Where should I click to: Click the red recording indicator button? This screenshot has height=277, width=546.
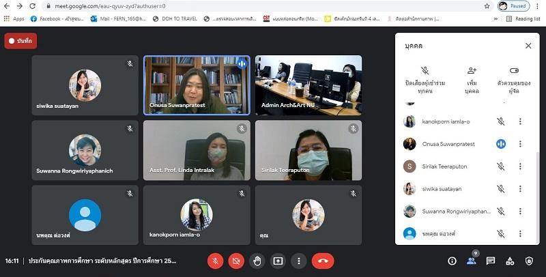point(20,41)
